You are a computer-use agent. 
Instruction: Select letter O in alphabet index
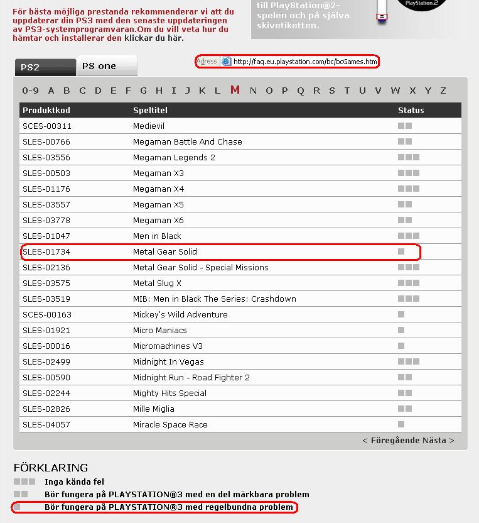coord(269,91)
